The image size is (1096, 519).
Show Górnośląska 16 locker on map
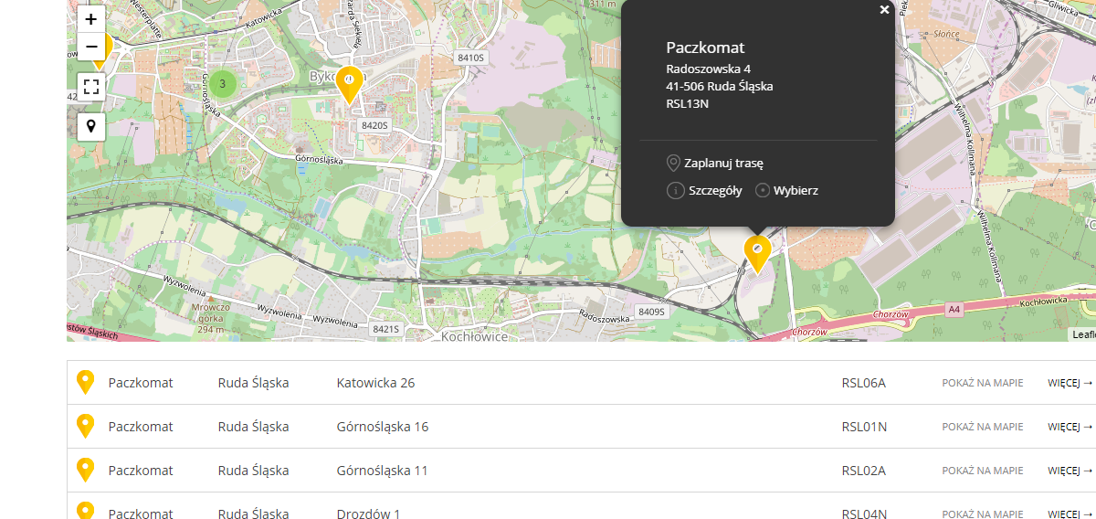point(982,427)
